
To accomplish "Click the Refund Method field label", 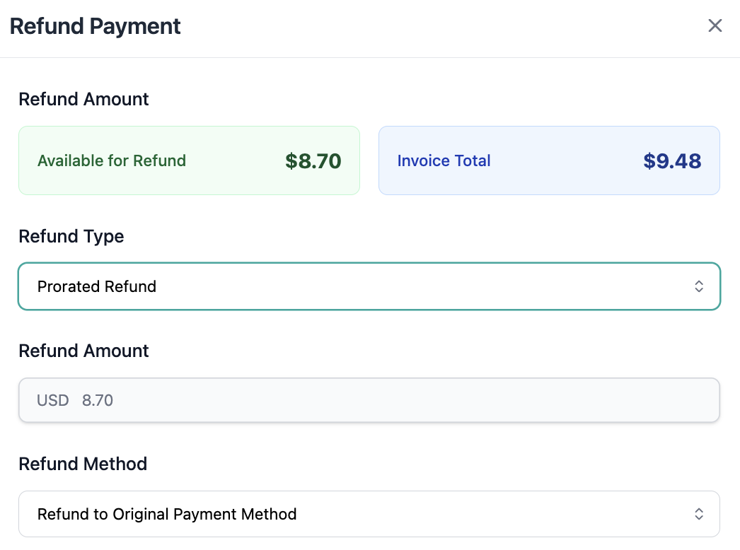I will coord(83,464).
